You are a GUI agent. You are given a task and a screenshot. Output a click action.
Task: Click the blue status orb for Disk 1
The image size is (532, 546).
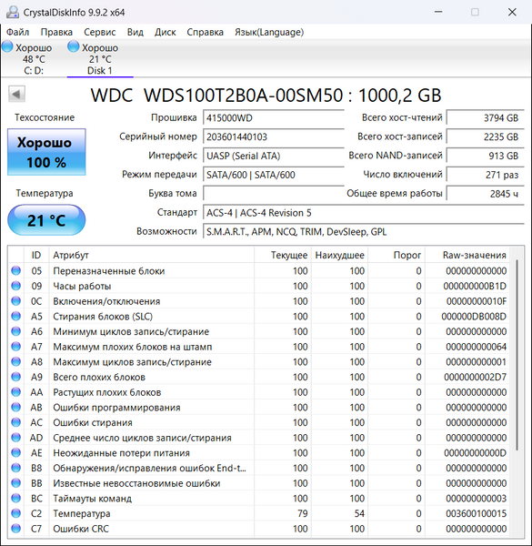(x=74, y=46)
